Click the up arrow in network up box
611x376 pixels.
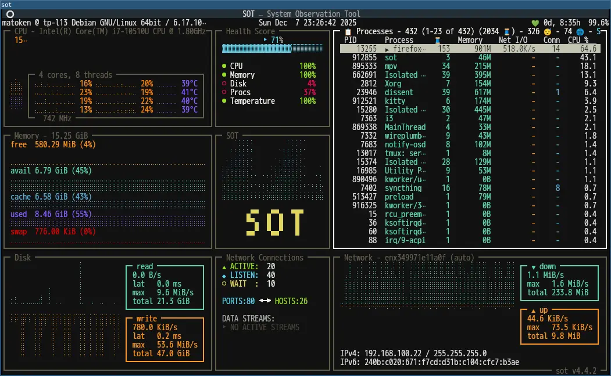[x=534, y=310]
